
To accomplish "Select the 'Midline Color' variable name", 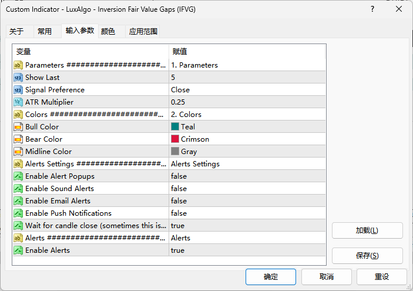I will 48,152.
